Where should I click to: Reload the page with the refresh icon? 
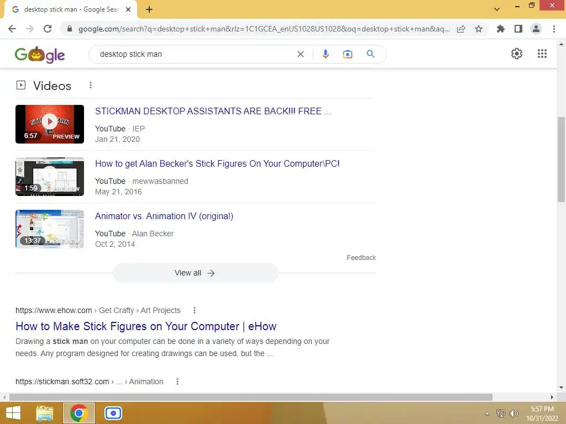[48, 29]
